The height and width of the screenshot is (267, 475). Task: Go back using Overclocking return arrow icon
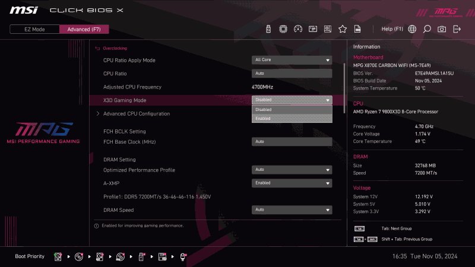97,49
